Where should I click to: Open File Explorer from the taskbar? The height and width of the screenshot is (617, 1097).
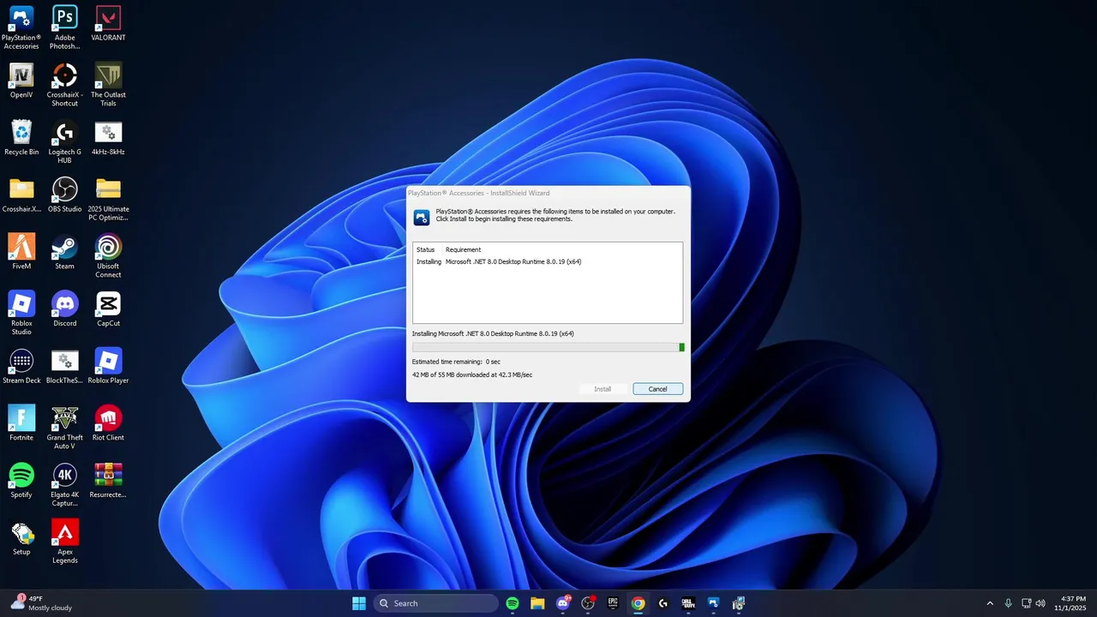point(537,603)
